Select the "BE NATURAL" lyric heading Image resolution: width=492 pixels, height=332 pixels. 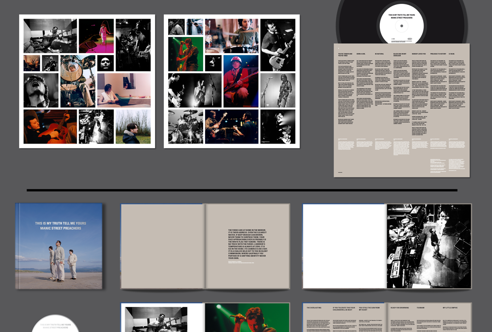point(379,54)
